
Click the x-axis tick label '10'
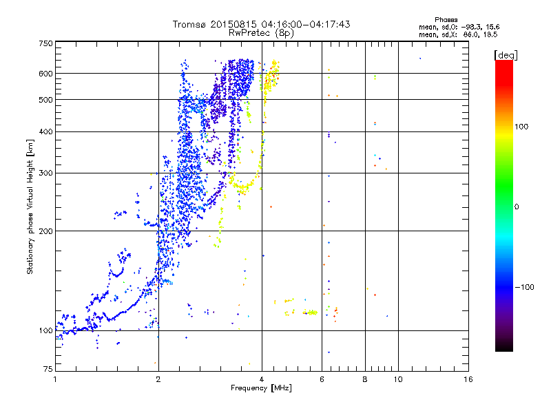pyautogui.click(x=398, y=379)
